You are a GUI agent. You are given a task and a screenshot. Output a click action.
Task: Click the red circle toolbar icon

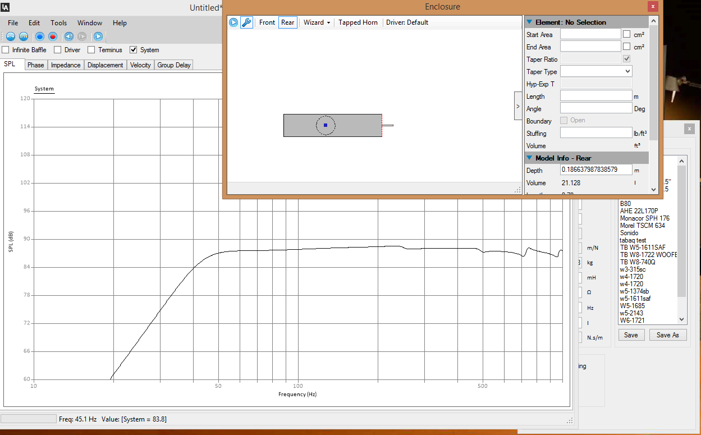pyautogui.click(x=53, y=36)
